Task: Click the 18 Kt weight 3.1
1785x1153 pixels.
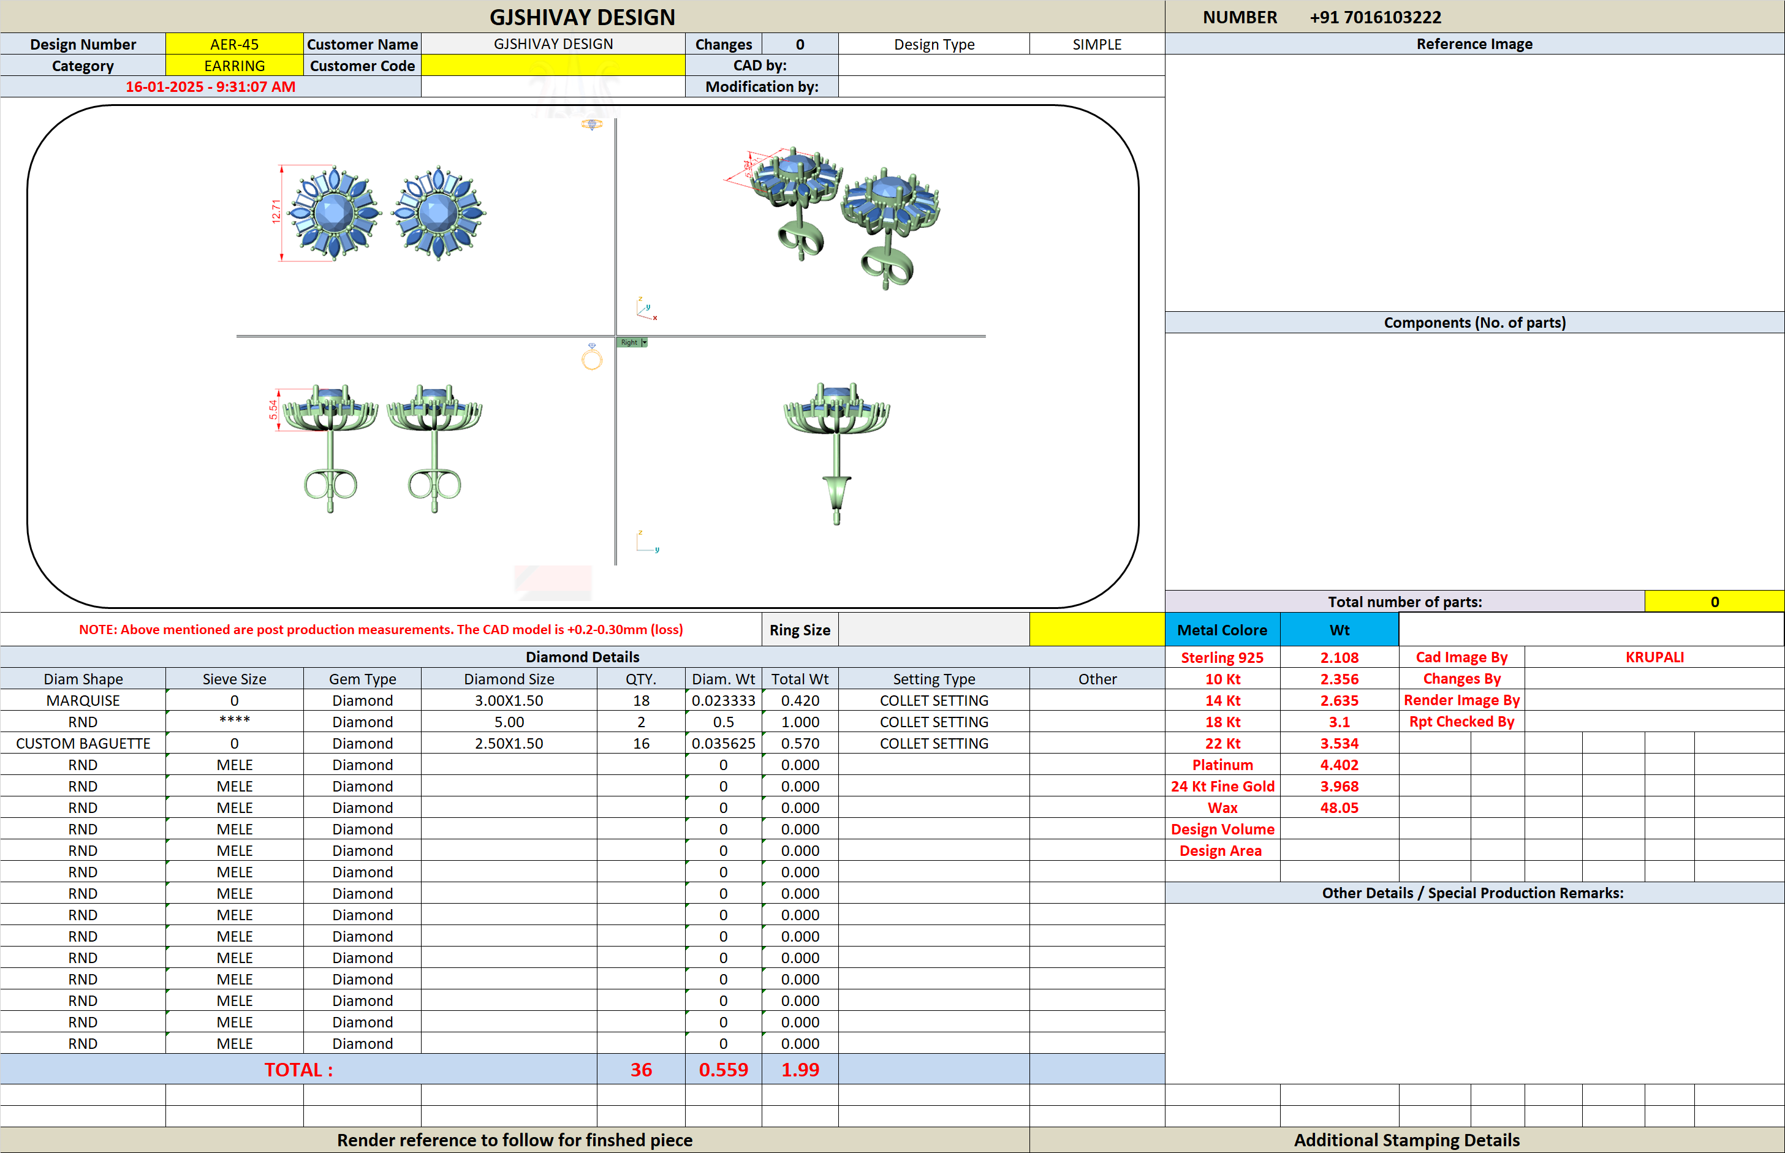Action: pyautogui.click(x=1340, y=722)
